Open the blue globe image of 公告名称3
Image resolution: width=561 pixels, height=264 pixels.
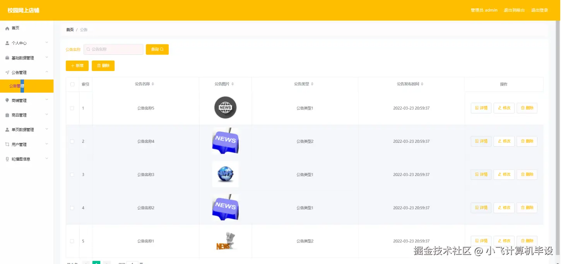click(x=226, y=174)
